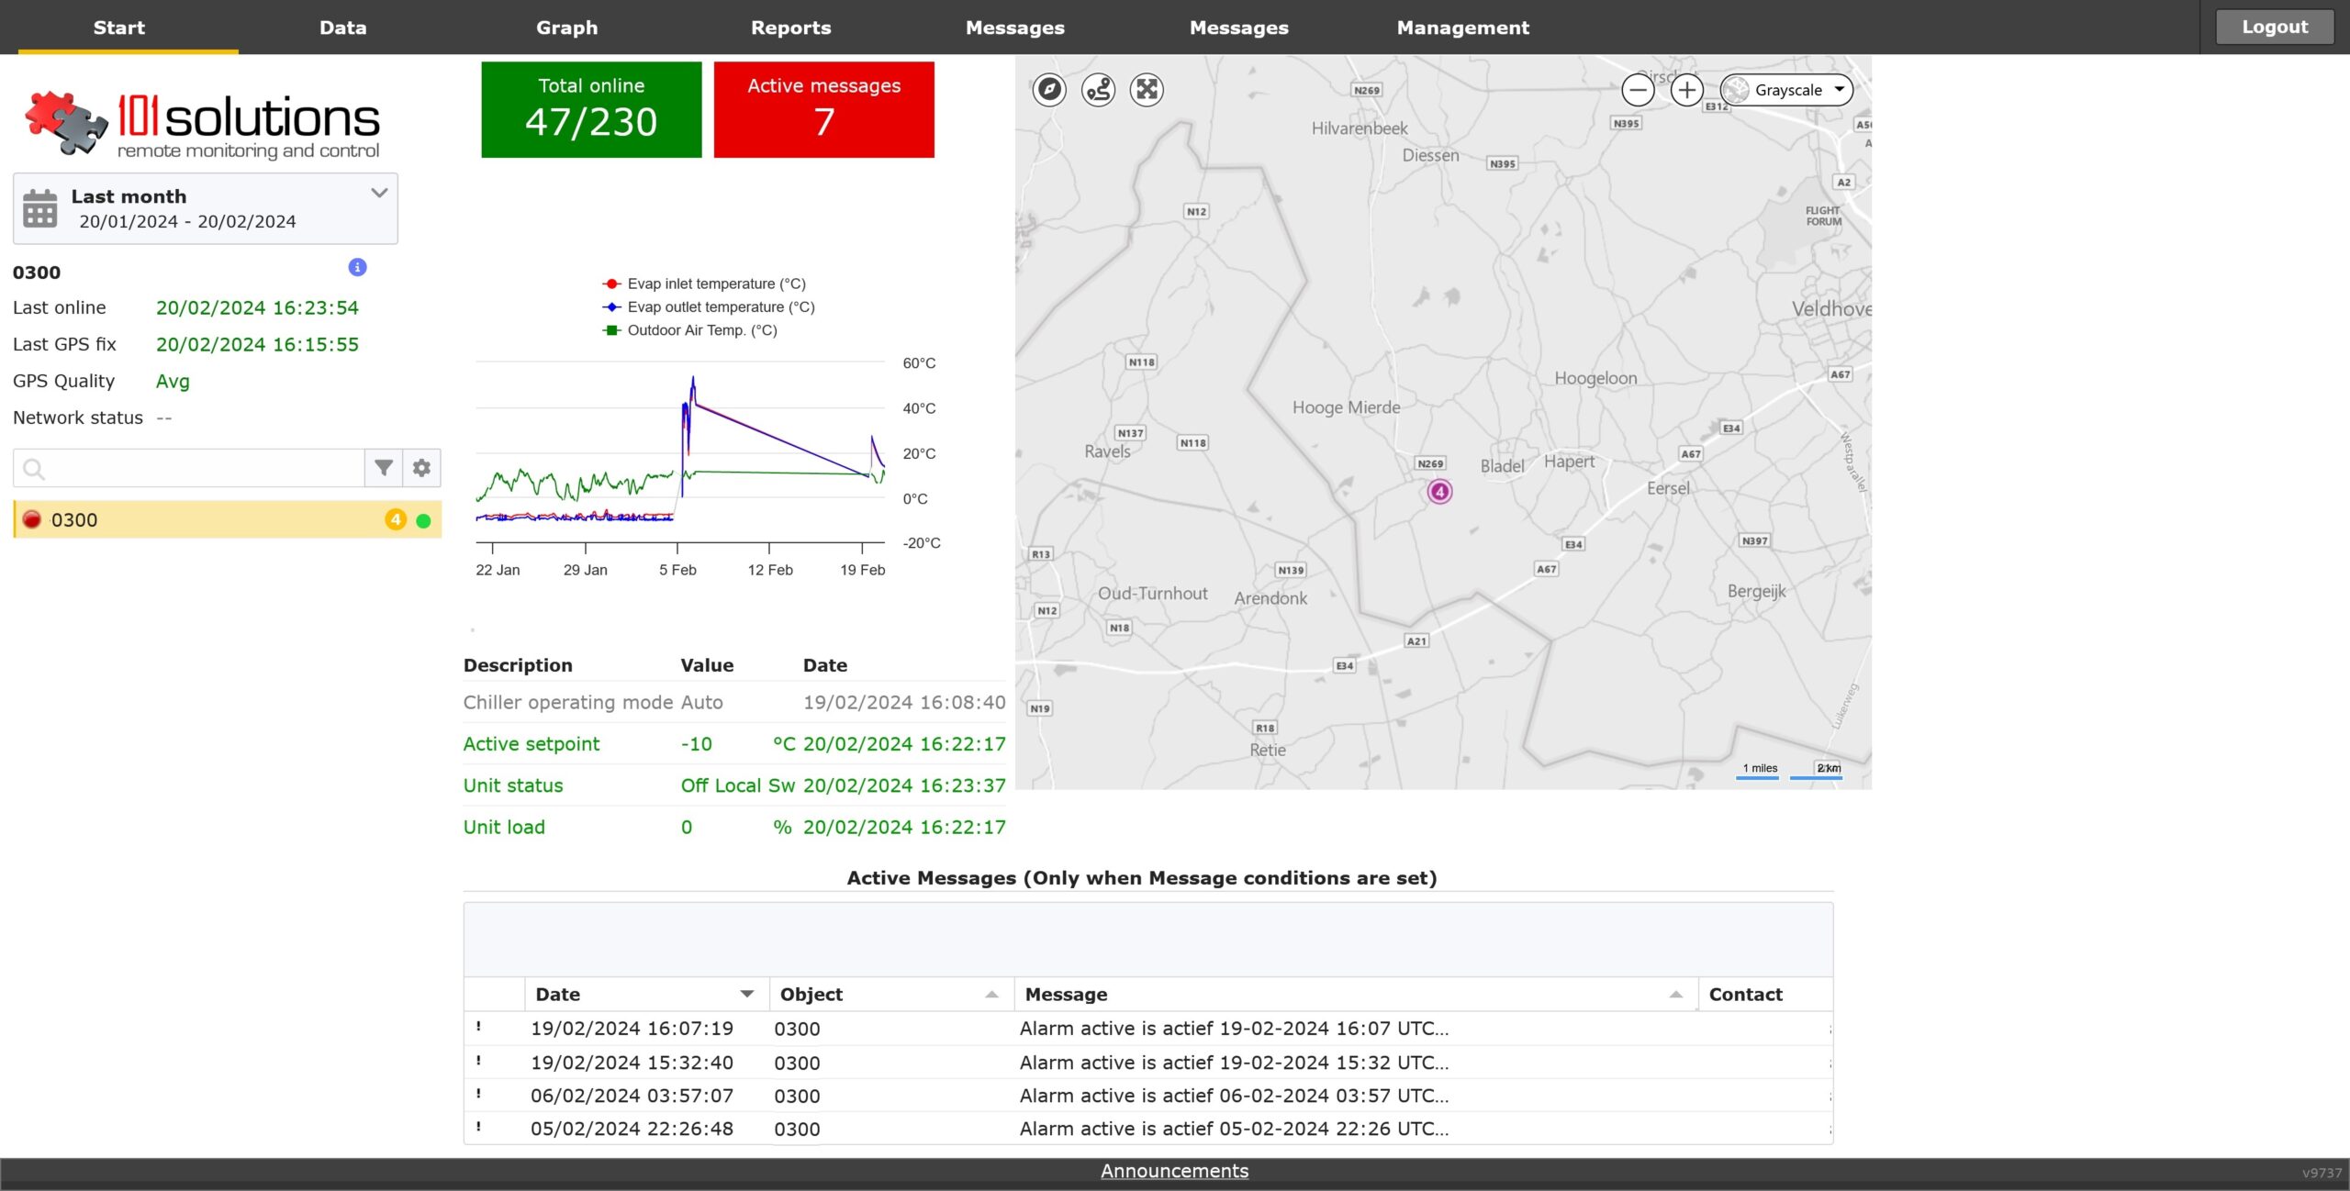Click the blue info icon beside 0300

pos(358,267)
